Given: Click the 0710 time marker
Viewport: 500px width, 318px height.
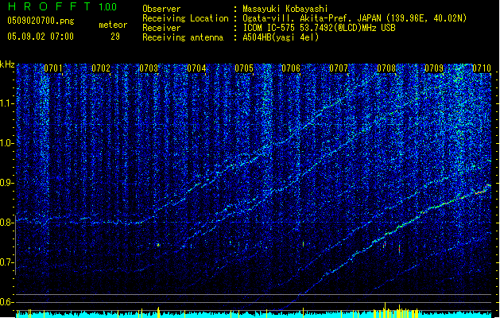Looking at the screenshot, I should (x=482, y=68).
